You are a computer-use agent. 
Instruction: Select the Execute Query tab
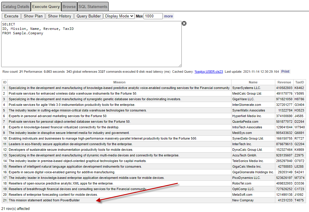pos(46,7)
